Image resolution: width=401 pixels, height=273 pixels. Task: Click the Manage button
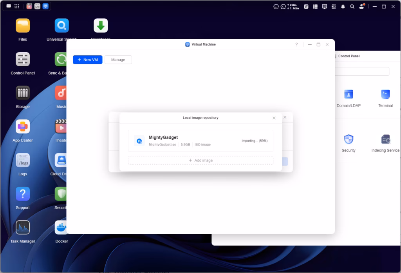(118, 60)
